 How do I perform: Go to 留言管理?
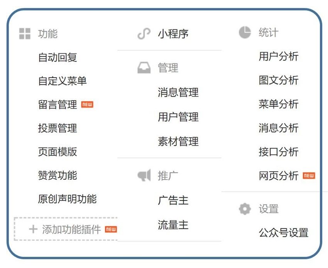57,104
